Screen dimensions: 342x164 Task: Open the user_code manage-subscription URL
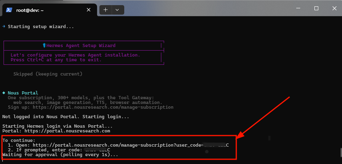pos(131,145)
